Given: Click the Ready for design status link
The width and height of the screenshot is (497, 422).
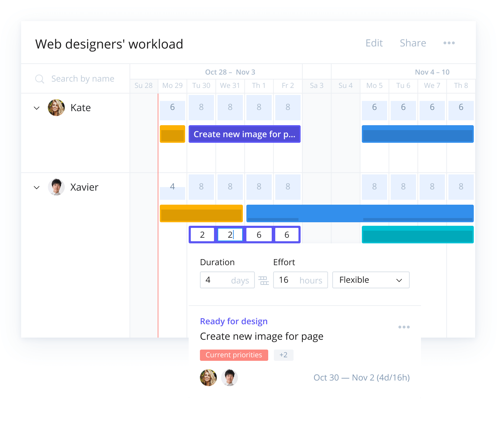Looking at the screenshot, I should click(234, 321).
